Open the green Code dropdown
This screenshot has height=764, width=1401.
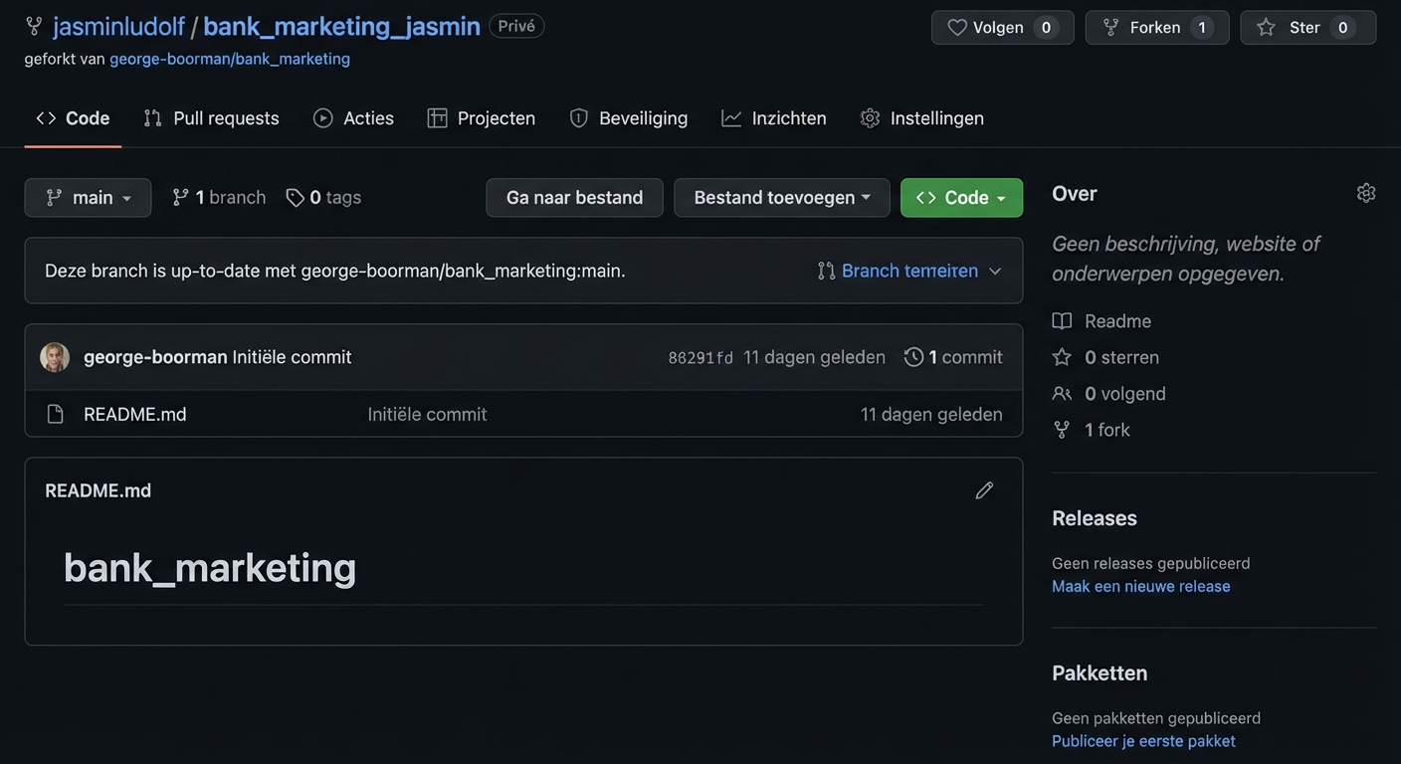coord(961,195)
